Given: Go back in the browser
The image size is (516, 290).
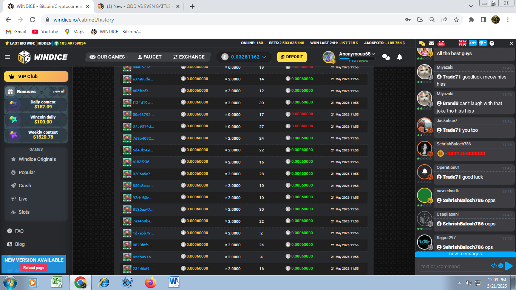Looking at the screenshot, I should tap(8, 20).
